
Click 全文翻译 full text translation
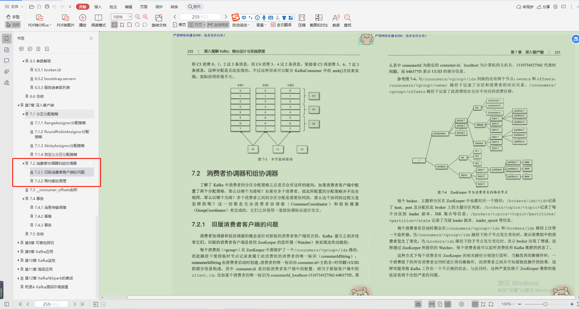coord(281,25)
